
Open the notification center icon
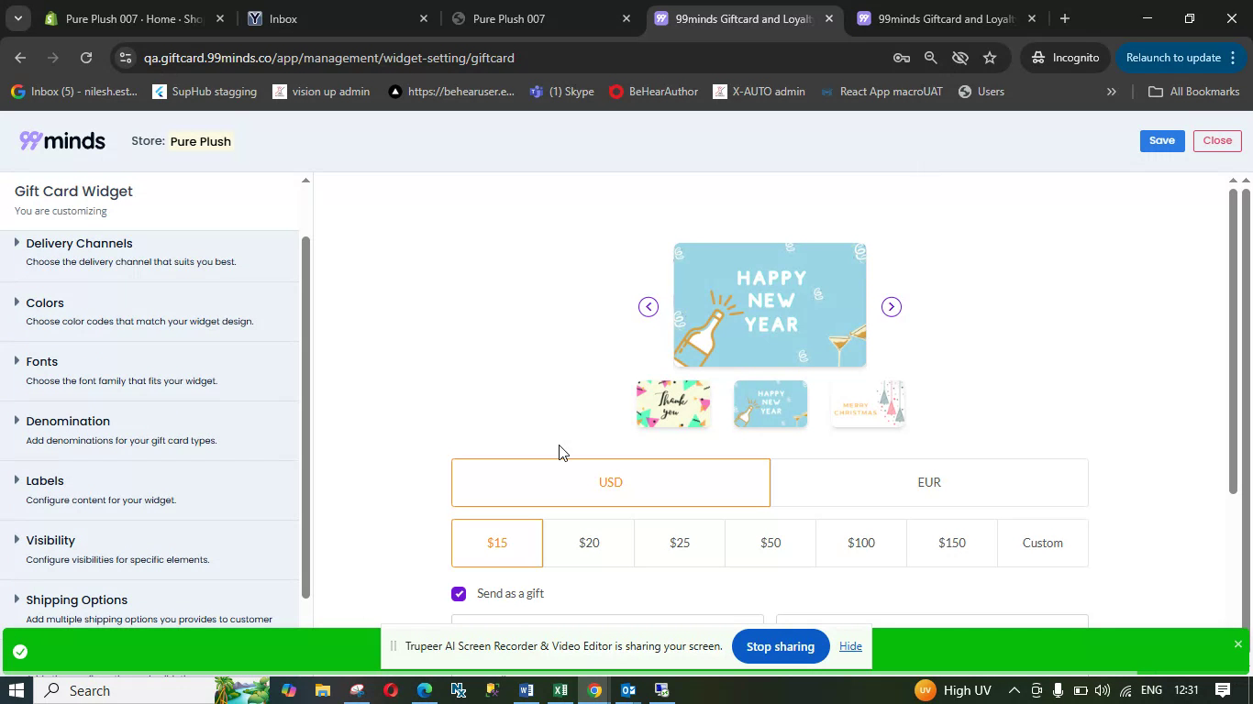[1223, 690]
